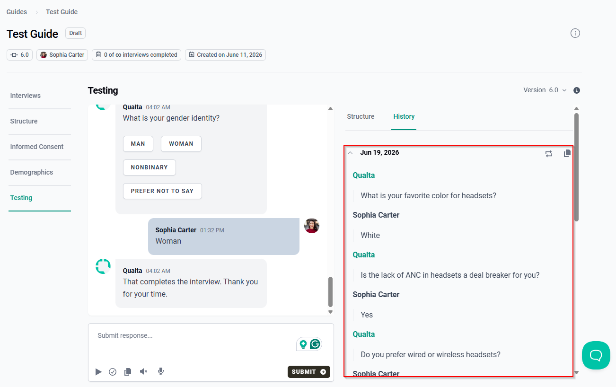Click the repeat icon for Jun 19, 2026

pyautogui.click(x=549, y=154)
